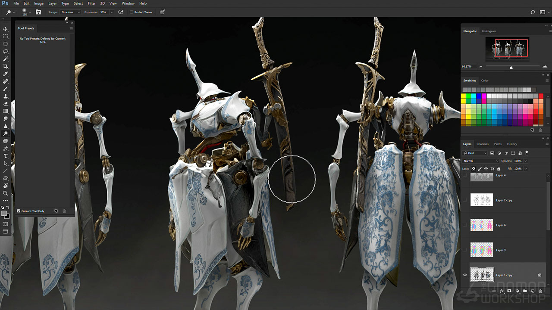Delete layer using the trash icon

click(540, 291)
